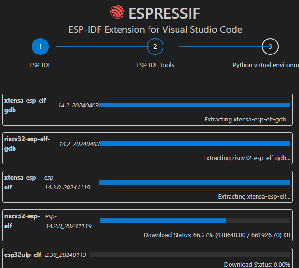Click the esp32ulp-elf empty progress bar
Viewport: 299px width, 268px height.
(x=190, y=255)
